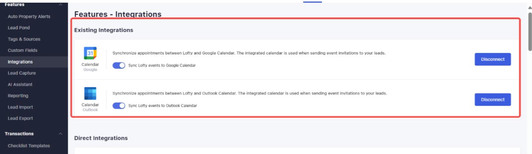Click the Google Calendar icon

pos(90,53)
